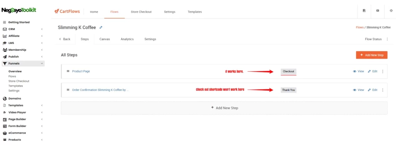Click the Page Builder icon in sidebar

(x=5, y=119)
